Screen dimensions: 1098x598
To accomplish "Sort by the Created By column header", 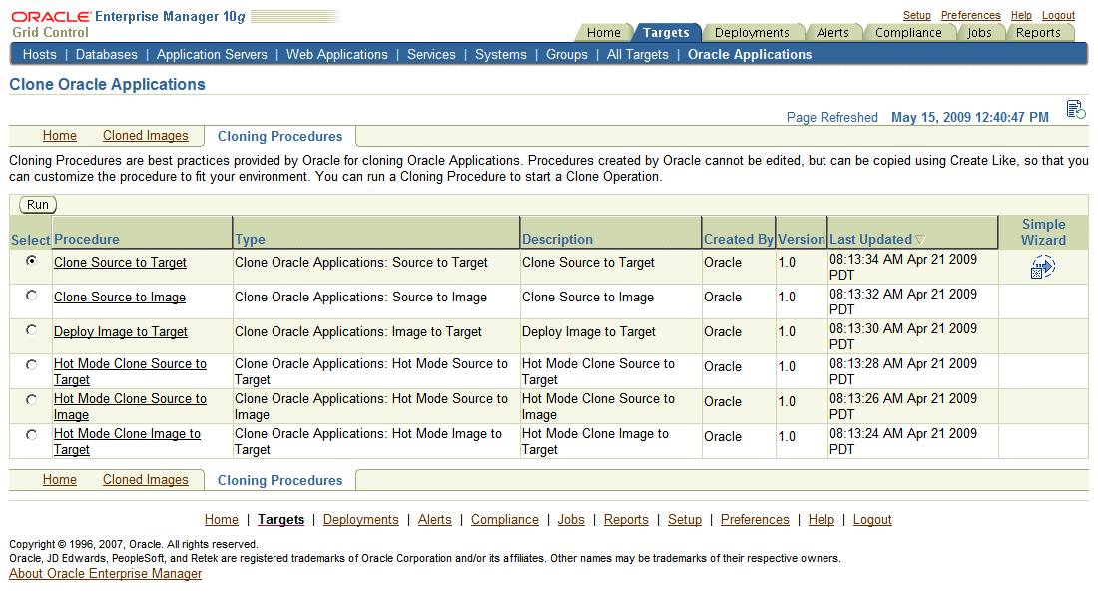I will 738,239.
